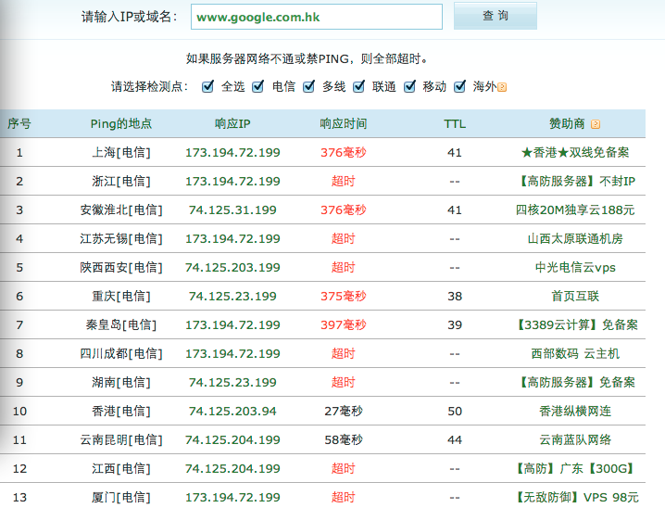Click the 397毫秒 response time
665x508 pixels.
pos(343,325)
